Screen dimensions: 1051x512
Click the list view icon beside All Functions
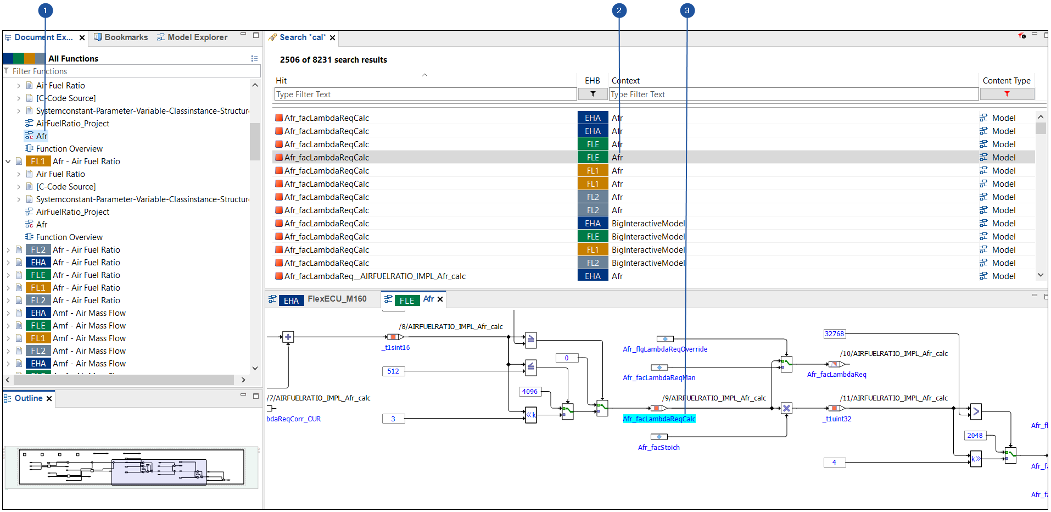[x=254, y=59]
